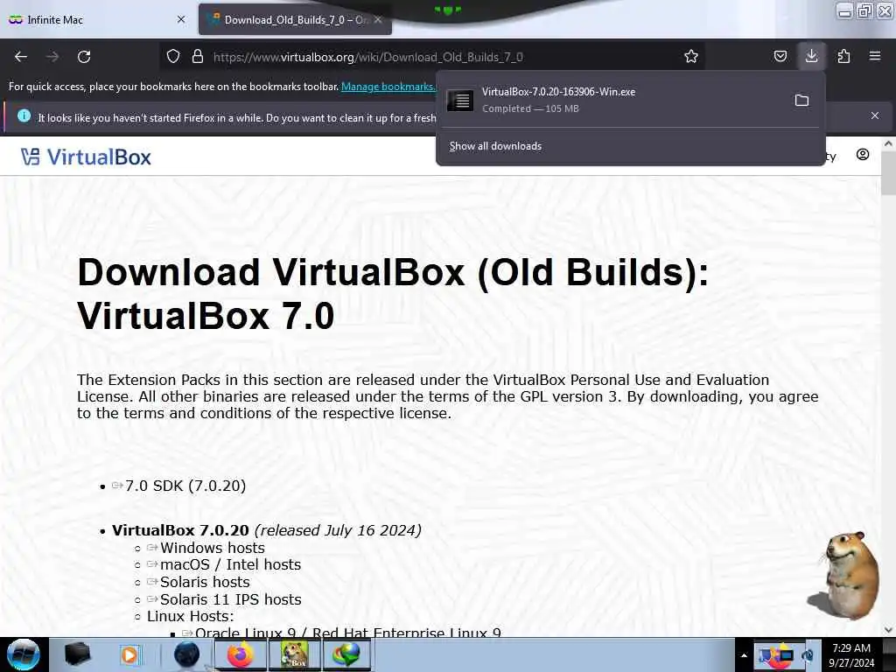The image size is (896, 672).
Task: Open the Solaris hosts link
Action: point(205,582)
